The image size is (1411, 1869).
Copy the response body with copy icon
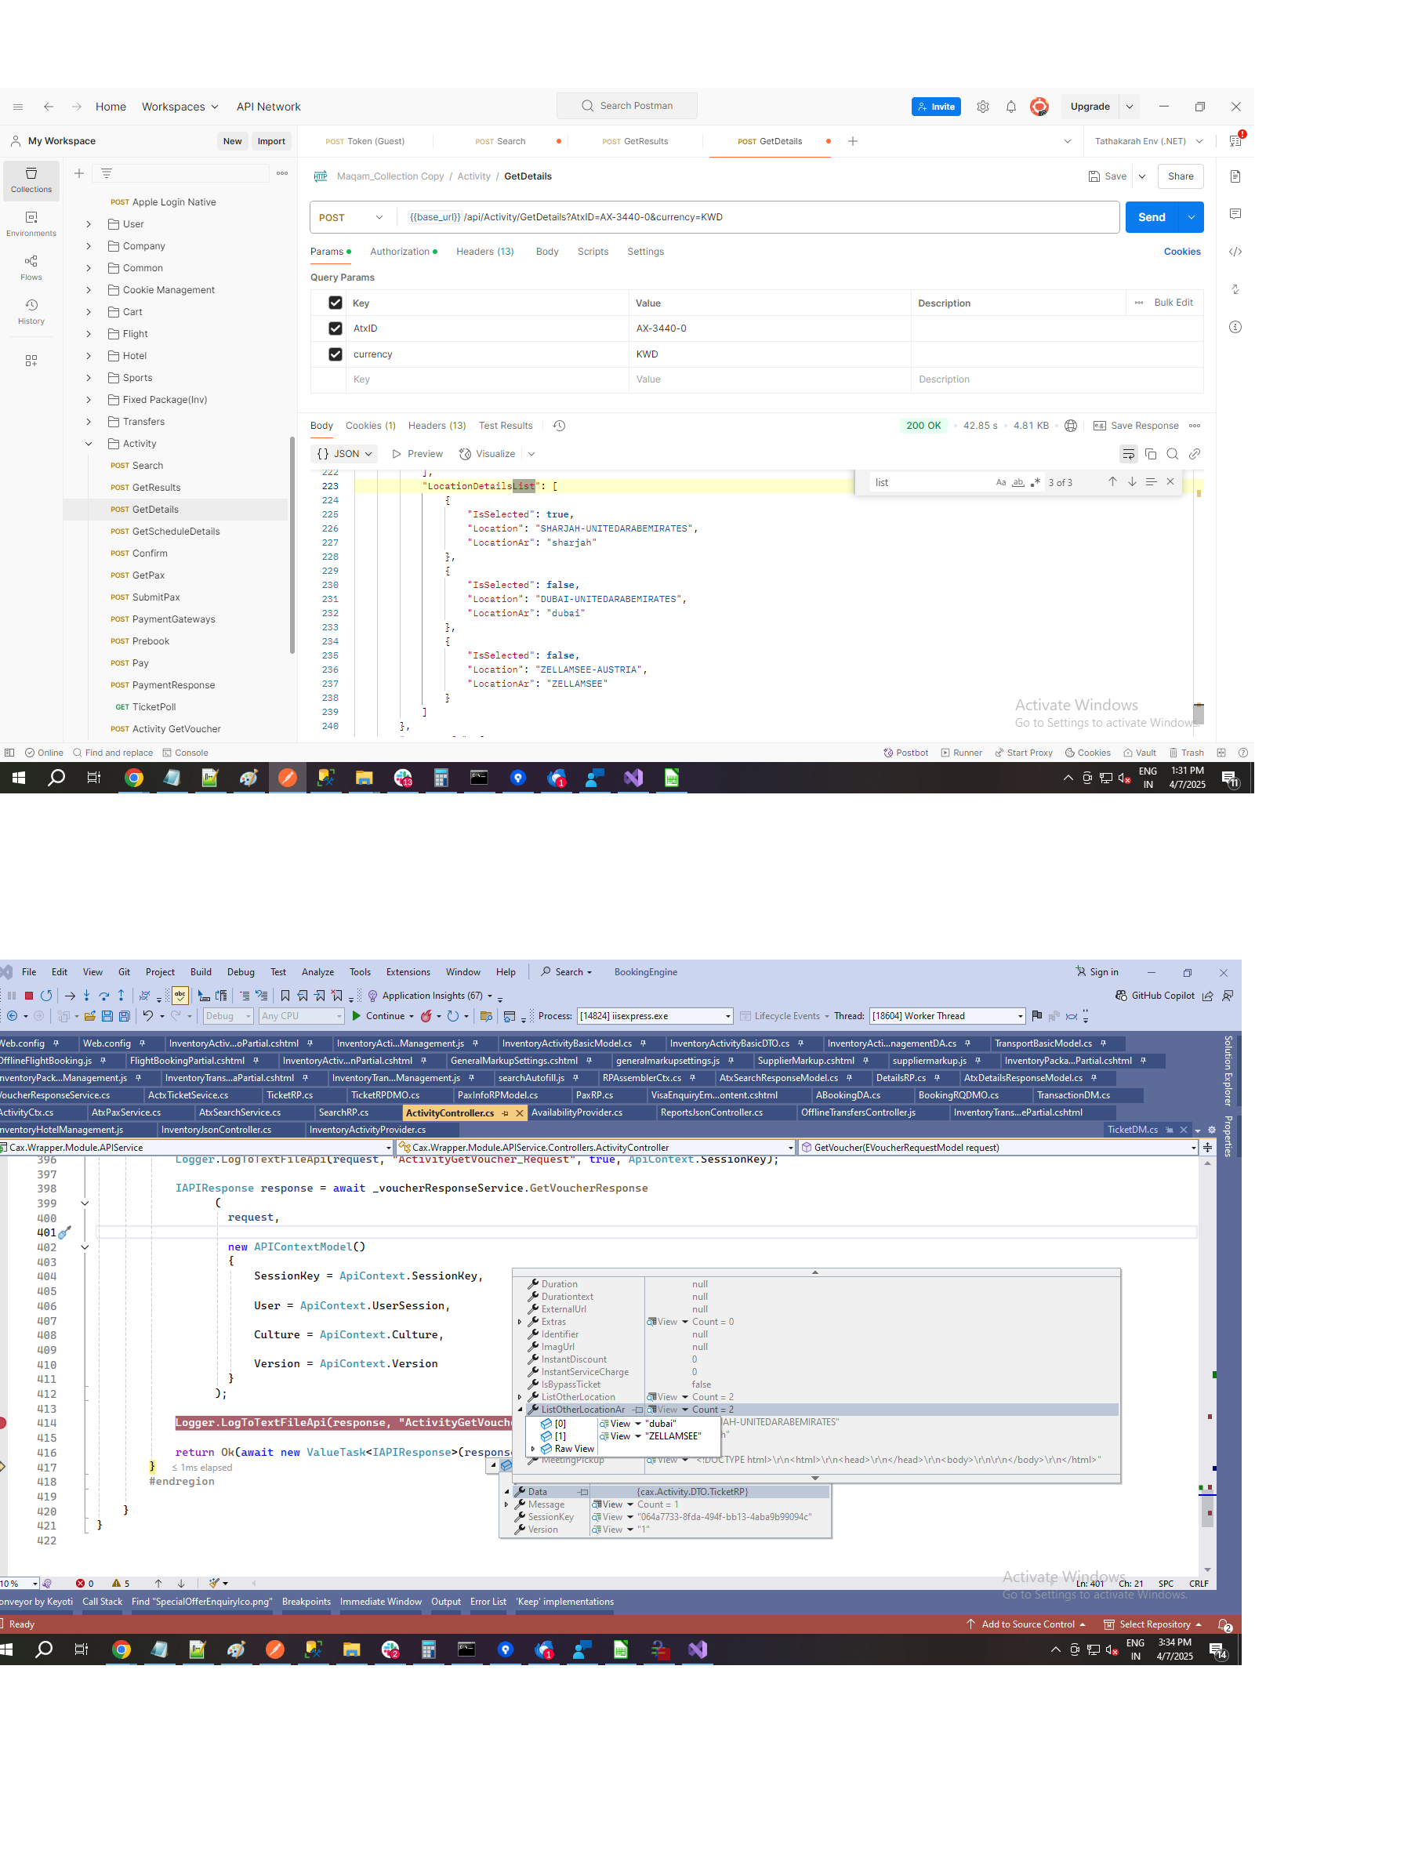click(x=1150, y=454)
